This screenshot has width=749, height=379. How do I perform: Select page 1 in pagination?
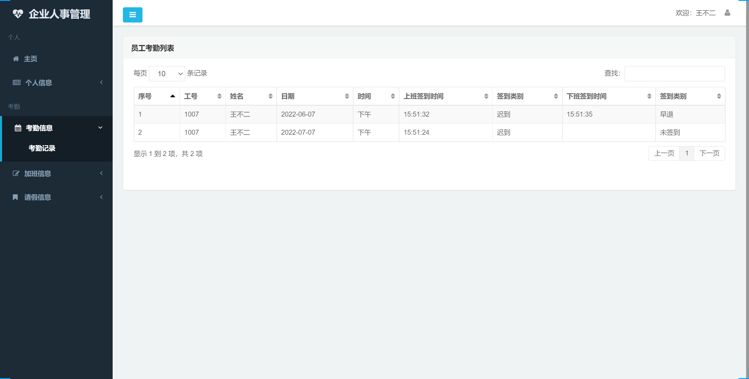coord(687,153)
